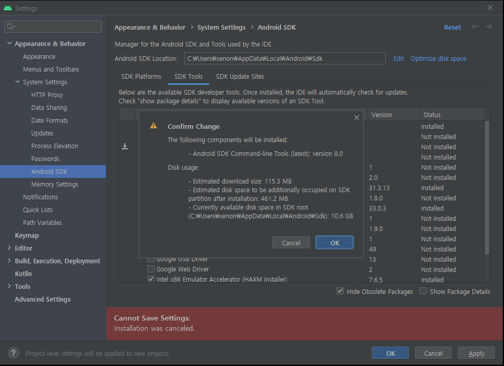Open Passwords settings page
The image size is (504, 366).
coord(45,158)
